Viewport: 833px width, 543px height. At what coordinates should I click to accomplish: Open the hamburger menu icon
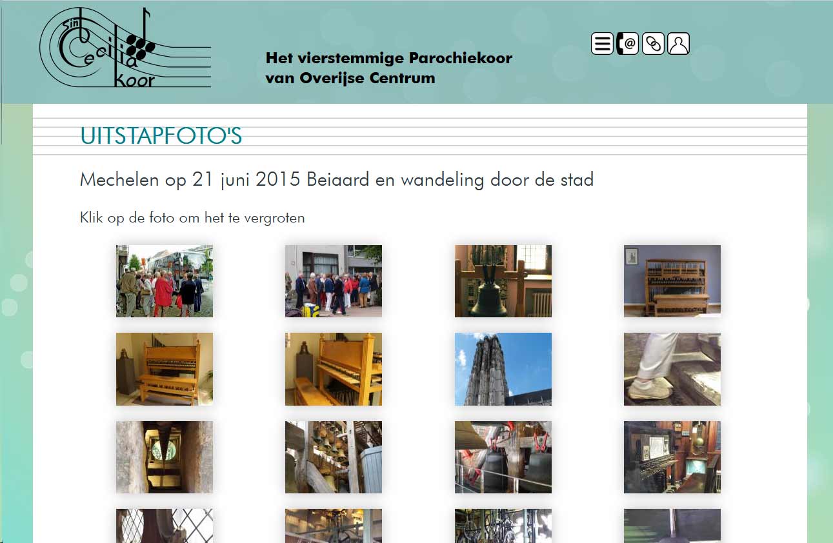[x=602, y=44]
